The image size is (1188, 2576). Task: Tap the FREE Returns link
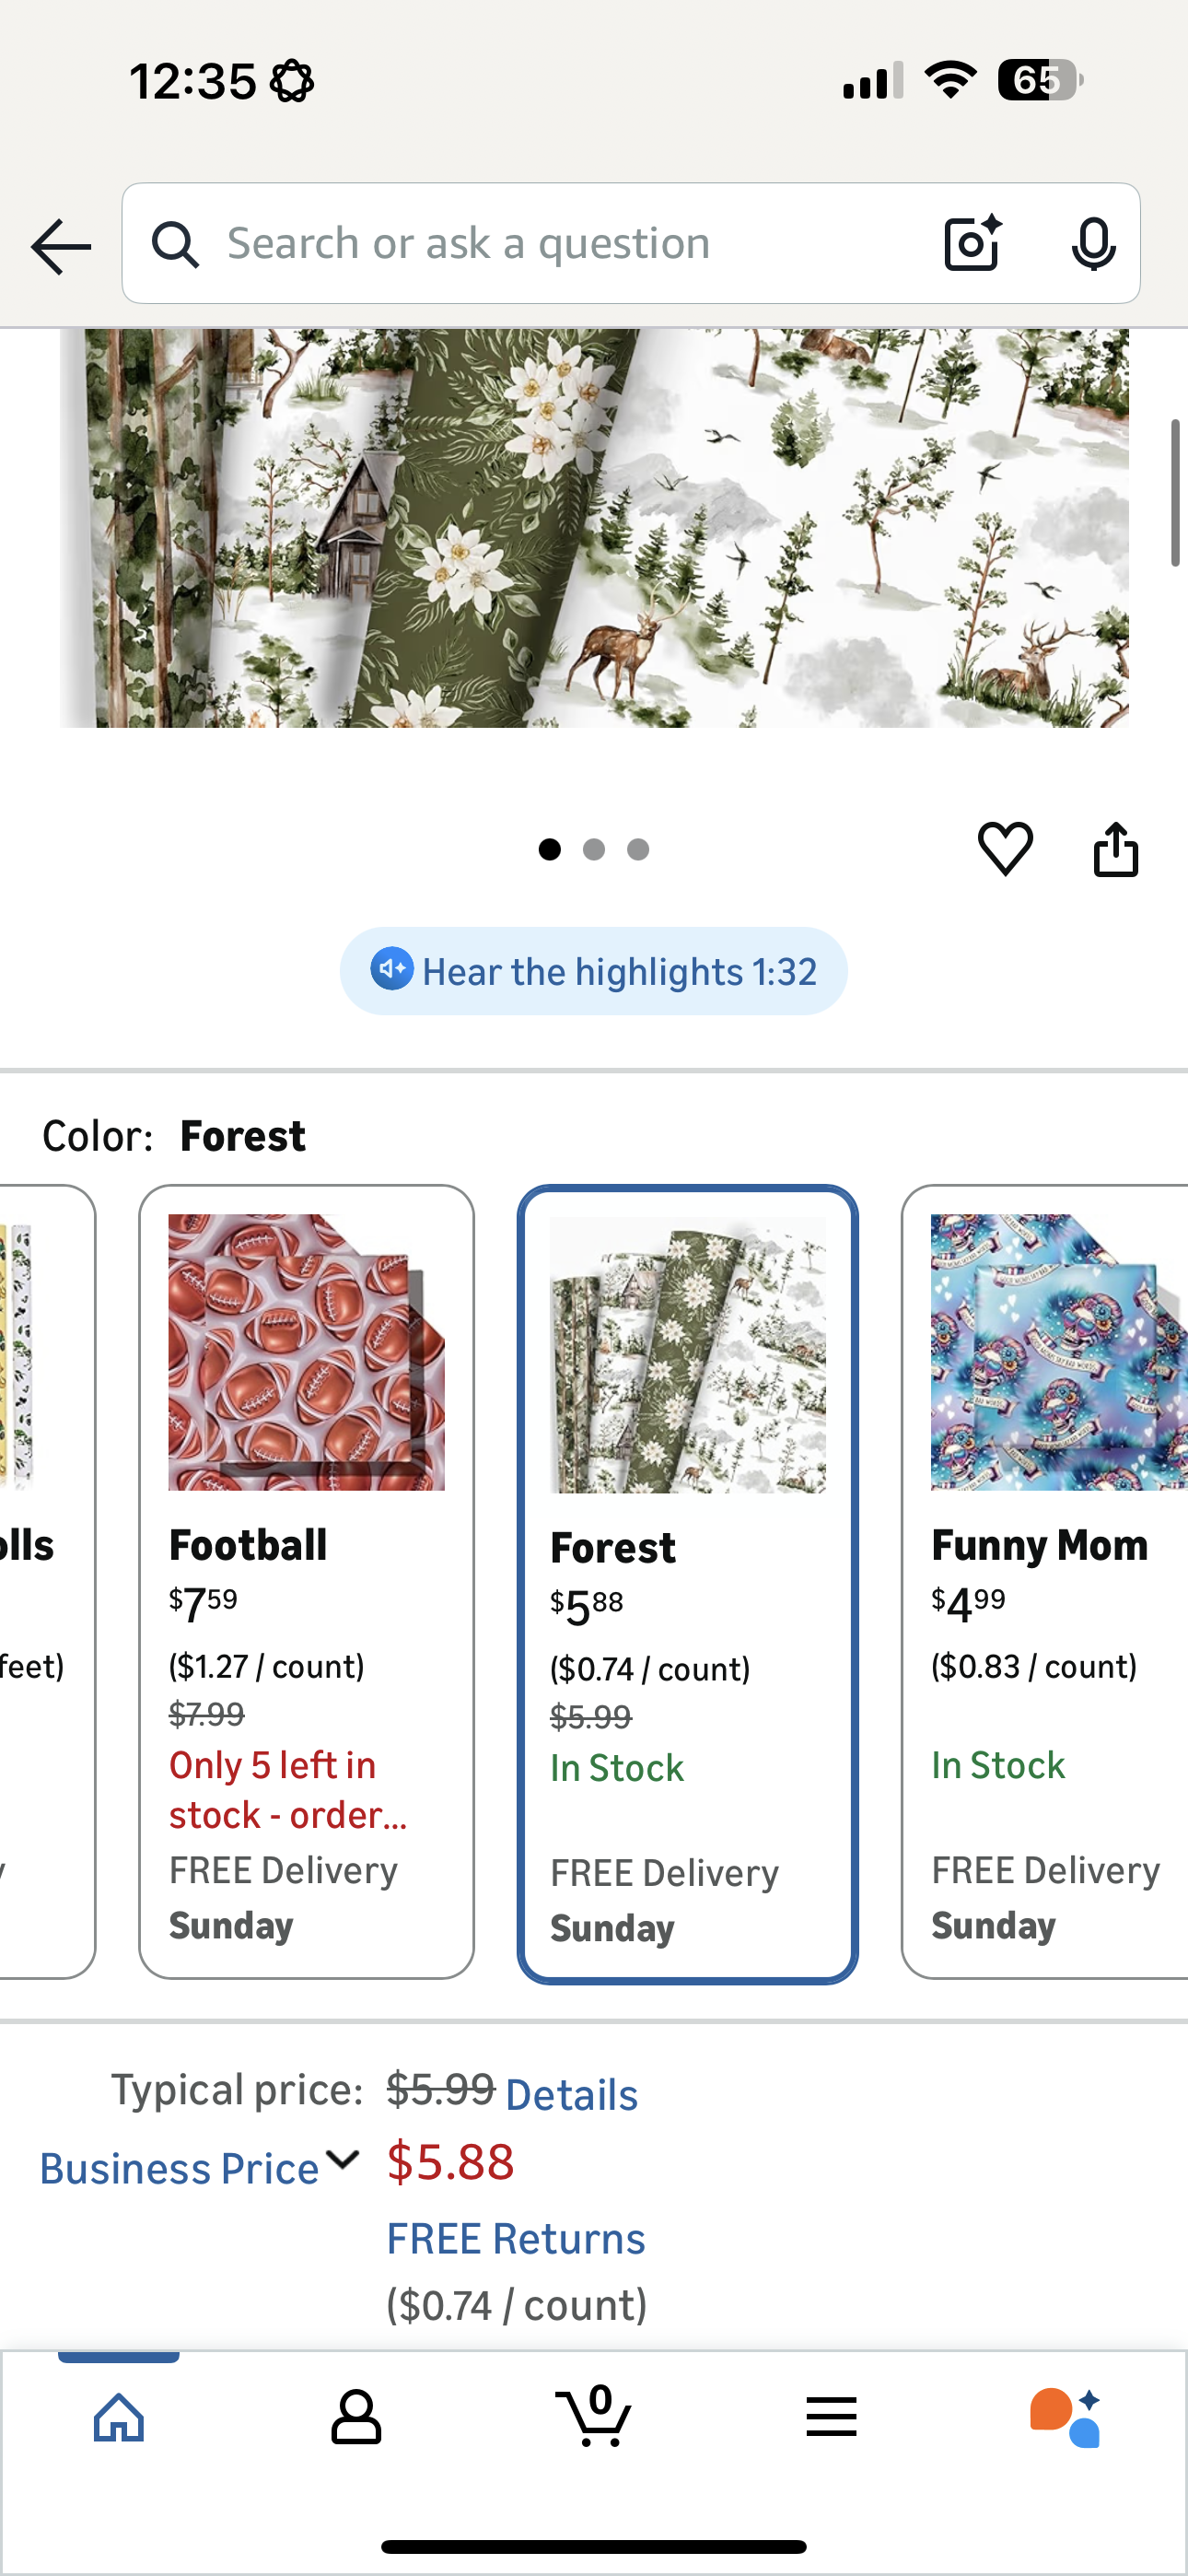click(515, 2237)
